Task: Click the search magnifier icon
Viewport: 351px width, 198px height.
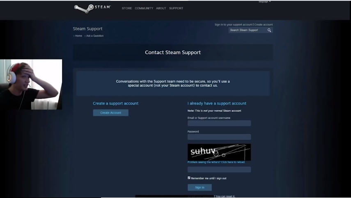Action: [x=269, y=30]
